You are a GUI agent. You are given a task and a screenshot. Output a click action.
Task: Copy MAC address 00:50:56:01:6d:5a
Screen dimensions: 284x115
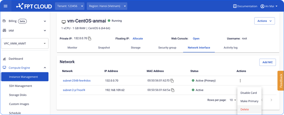pos(173,90)
